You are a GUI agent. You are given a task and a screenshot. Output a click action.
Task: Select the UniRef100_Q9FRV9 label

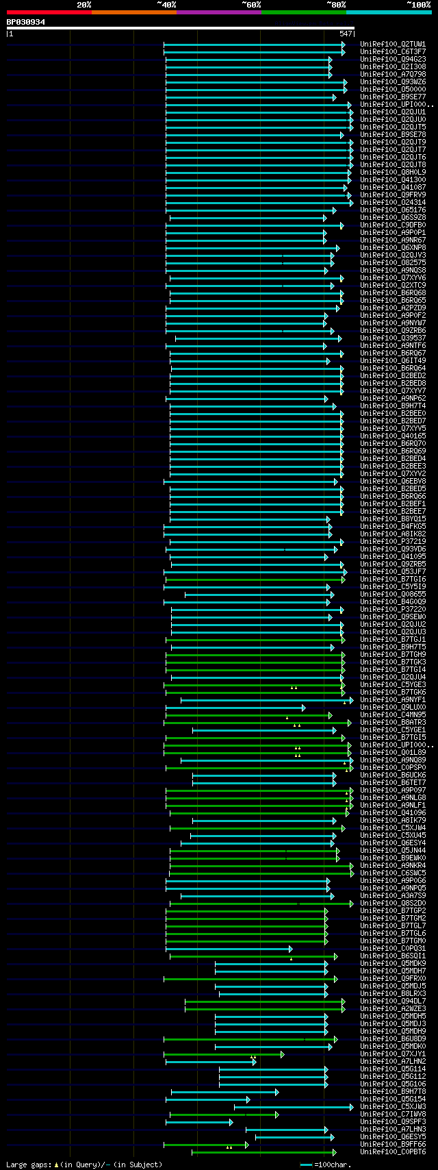pos(393,195)
